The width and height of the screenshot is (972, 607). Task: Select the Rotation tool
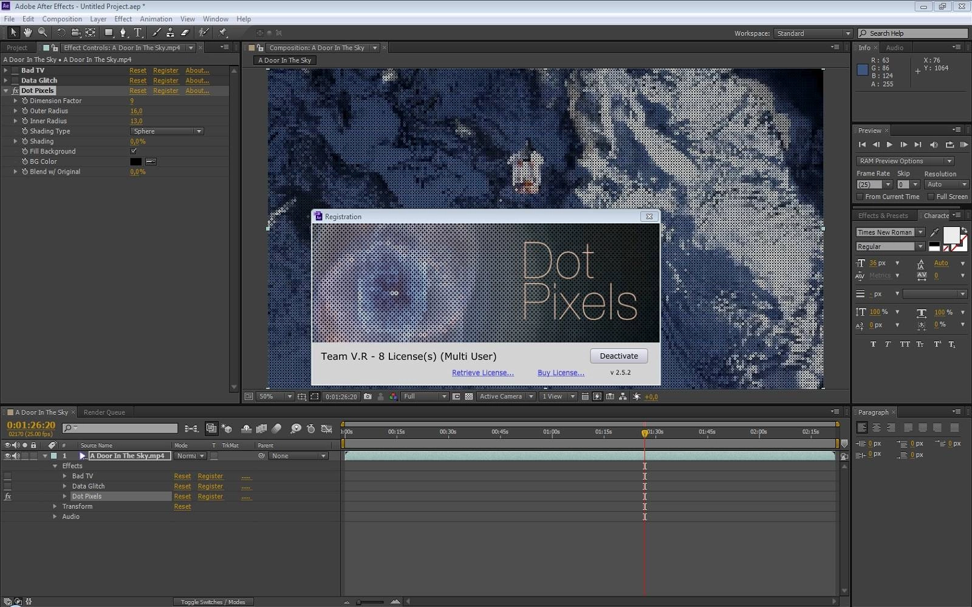coord(61,33)
